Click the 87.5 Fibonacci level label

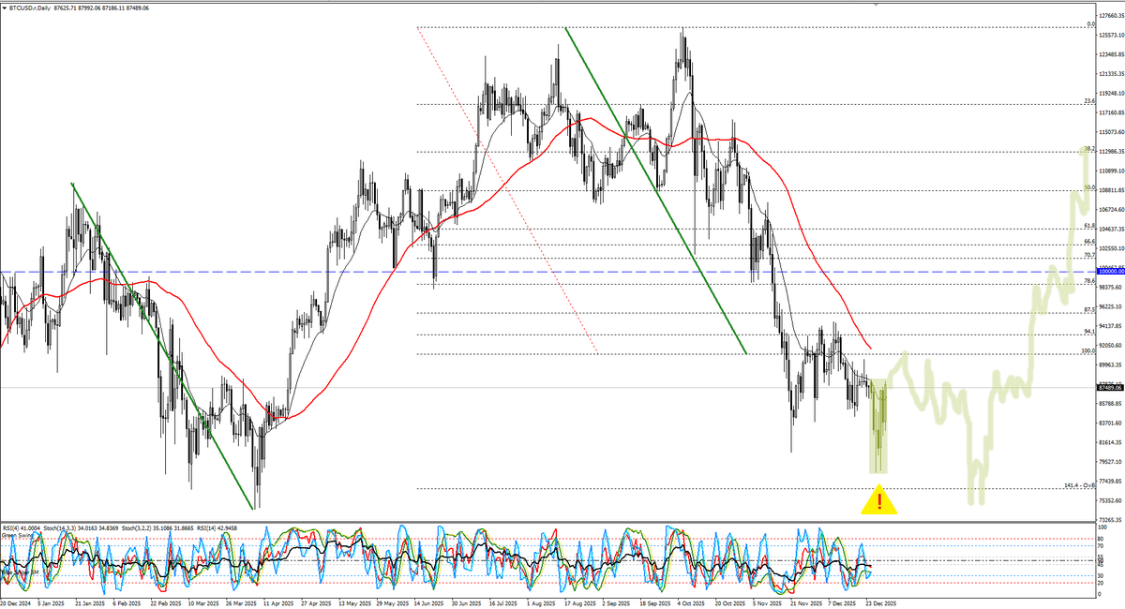tap(1088, 309)
